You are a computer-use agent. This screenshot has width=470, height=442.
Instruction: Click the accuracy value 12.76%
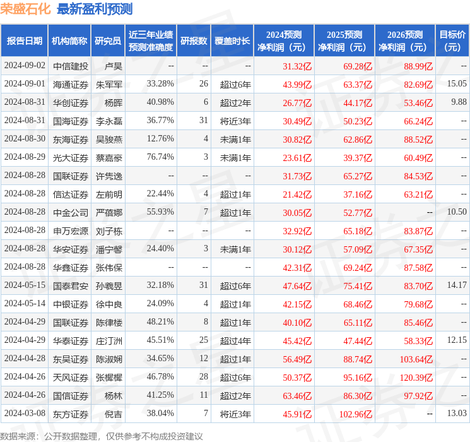click(160, 139)
